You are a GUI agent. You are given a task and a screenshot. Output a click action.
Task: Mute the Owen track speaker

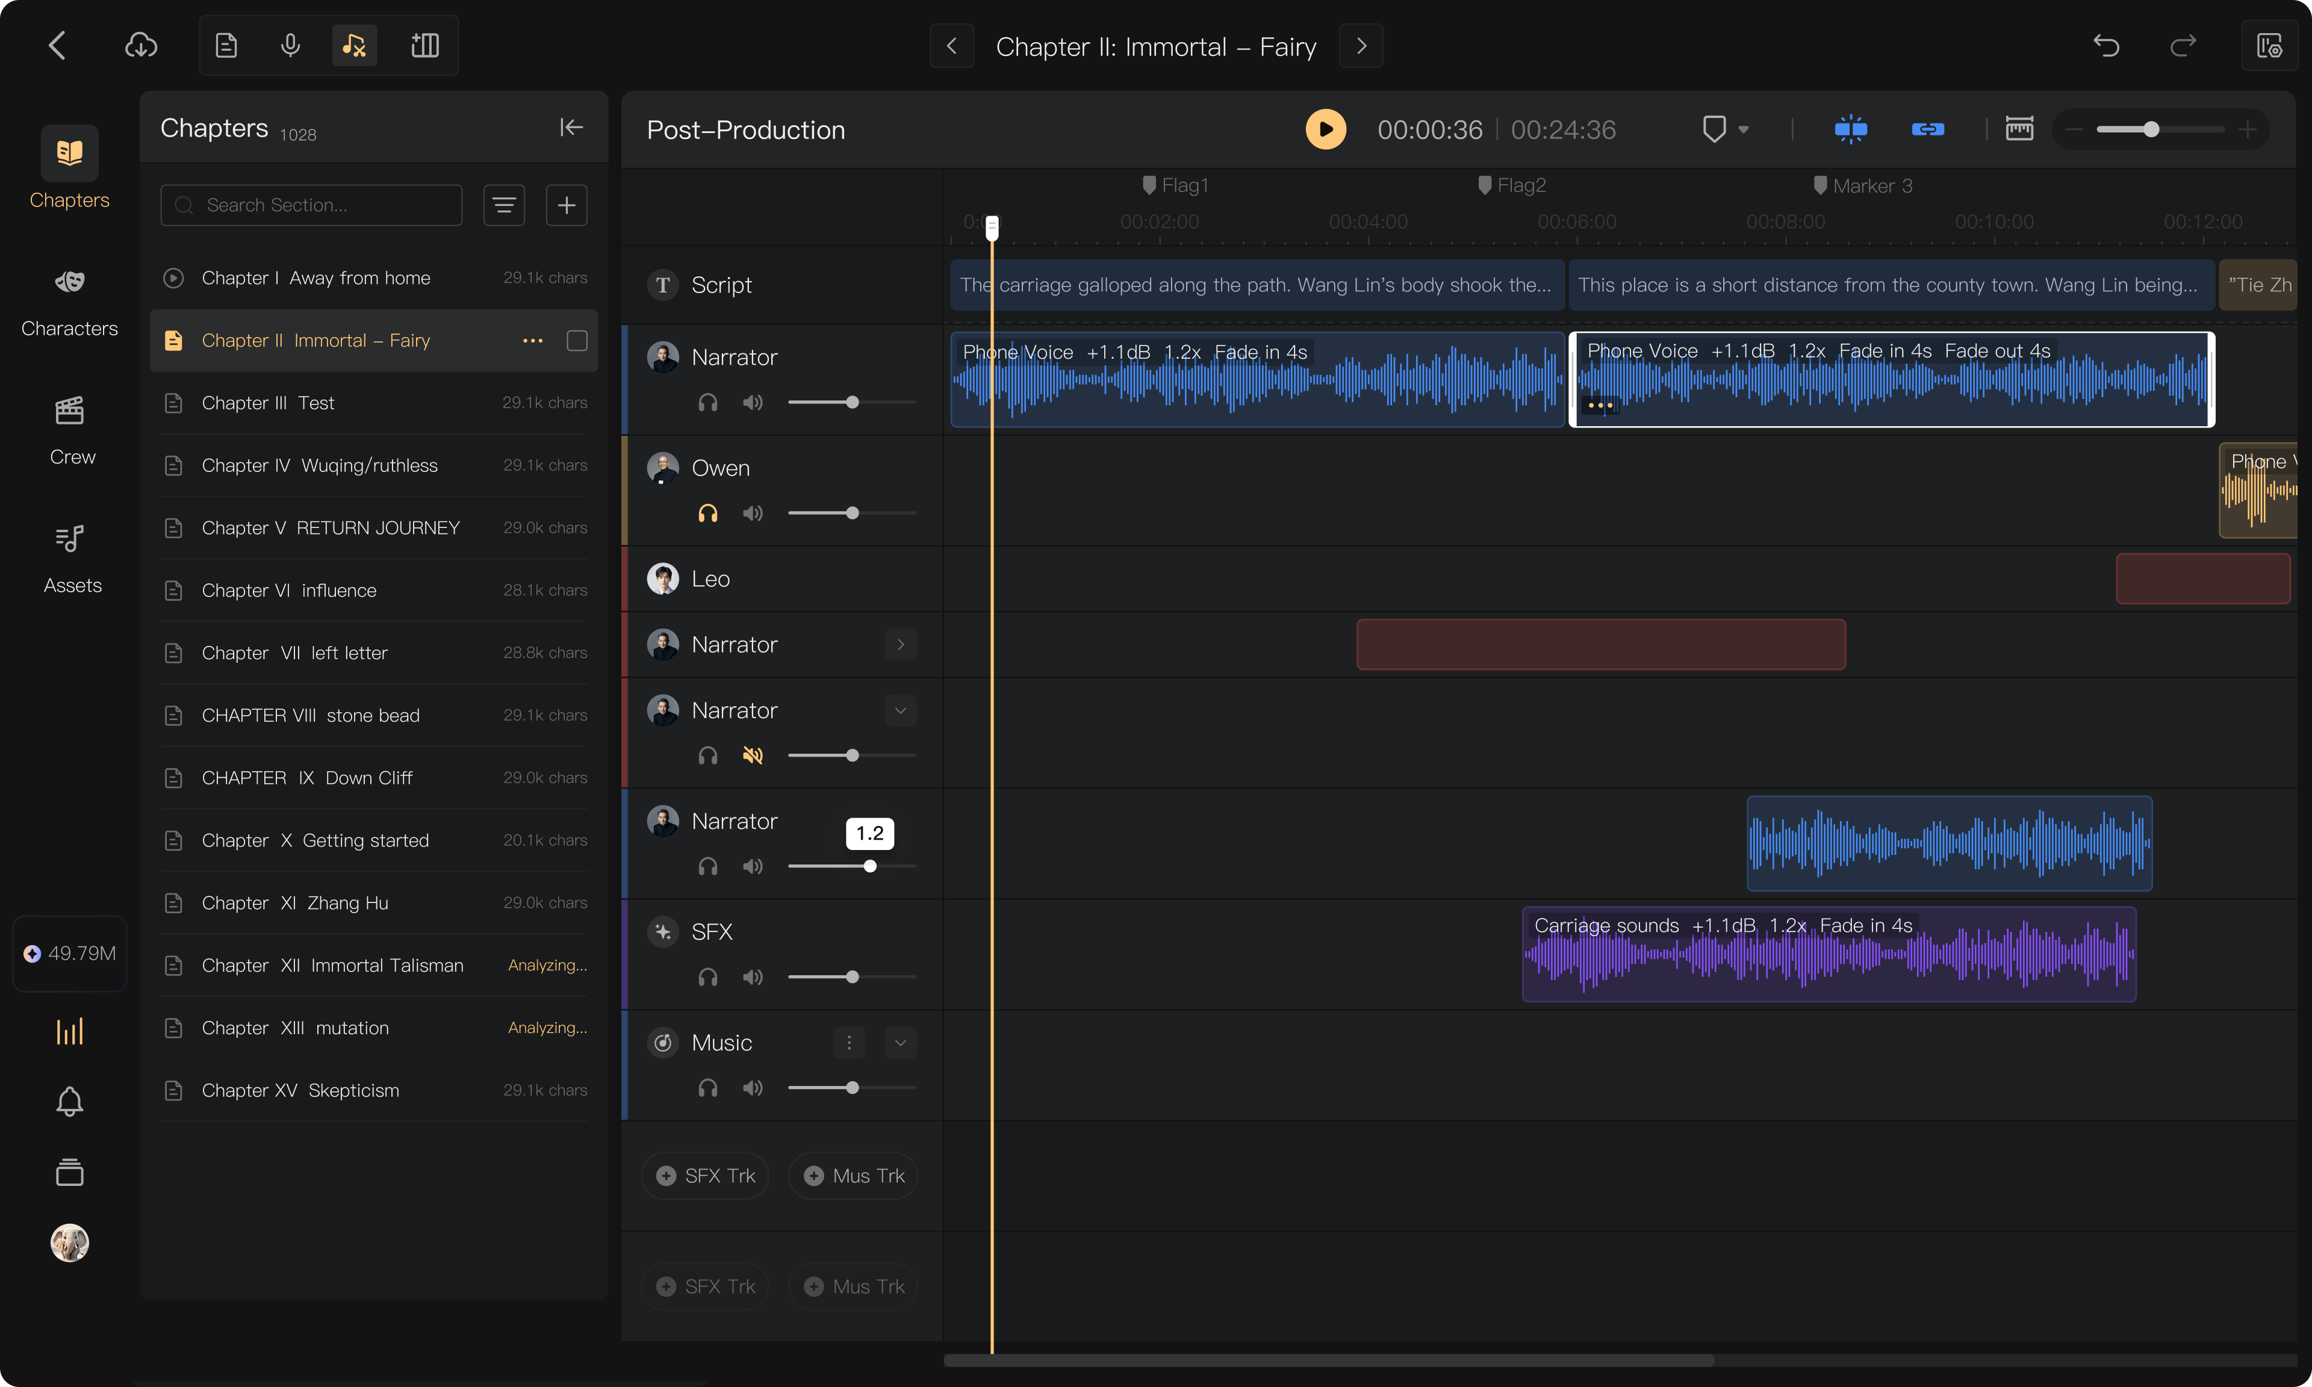click(x=752, y=513)
